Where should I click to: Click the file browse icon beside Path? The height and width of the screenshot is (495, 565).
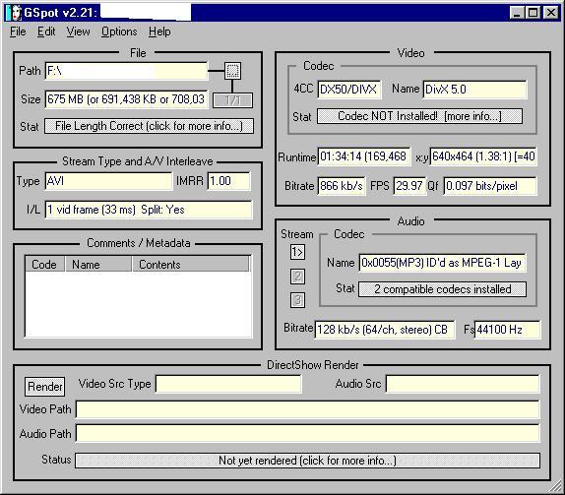point(232,71)
